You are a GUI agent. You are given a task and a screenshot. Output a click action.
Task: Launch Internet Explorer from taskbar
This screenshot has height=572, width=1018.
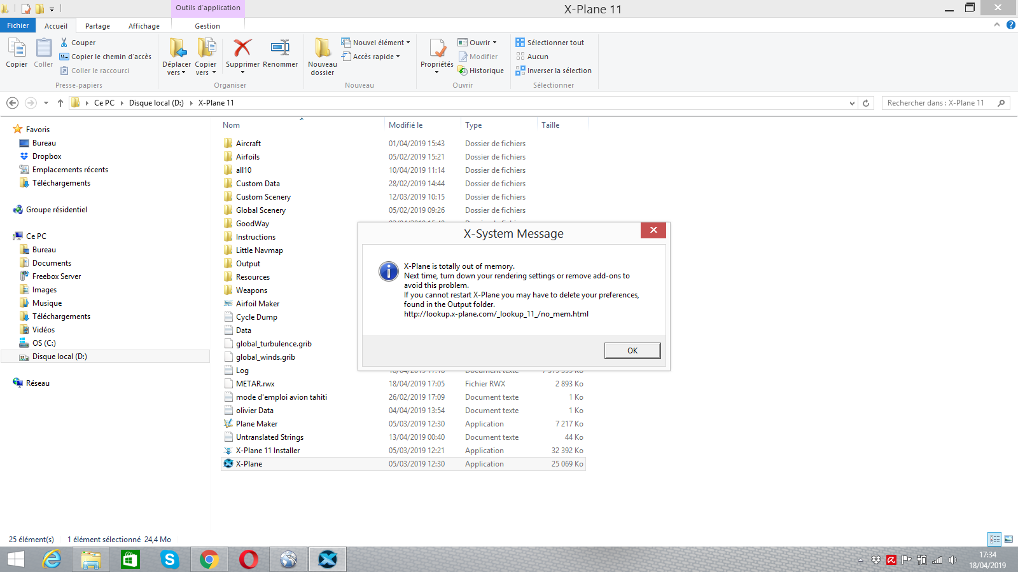(52, 559)
